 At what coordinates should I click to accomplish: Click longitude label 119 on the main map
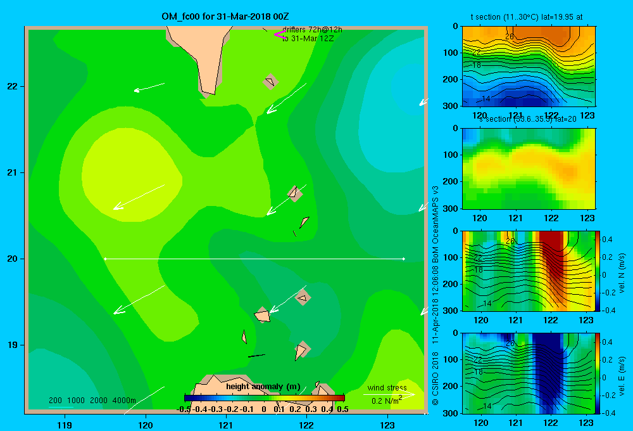coord(65,425)
